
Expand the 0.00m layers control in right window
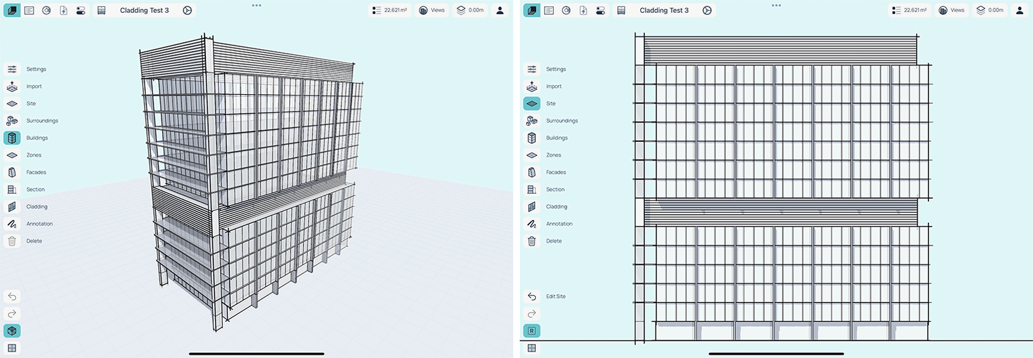pos(991,10)
